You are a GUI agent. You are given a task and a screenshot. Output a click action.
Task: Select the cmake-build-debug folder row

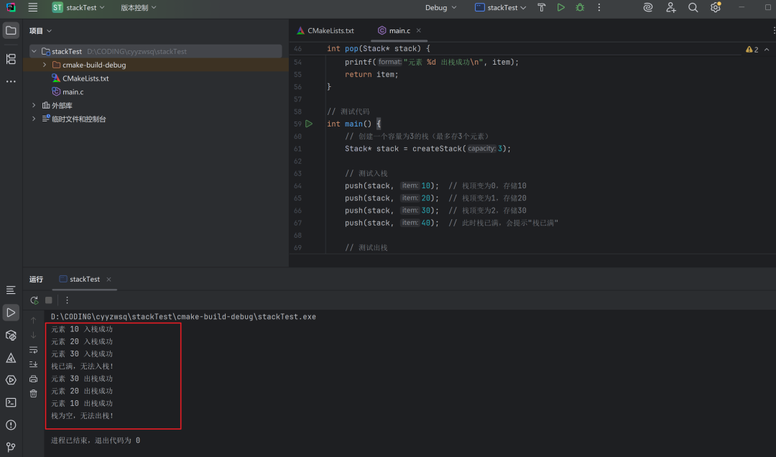pyautogui.click(x=156, y=65)
